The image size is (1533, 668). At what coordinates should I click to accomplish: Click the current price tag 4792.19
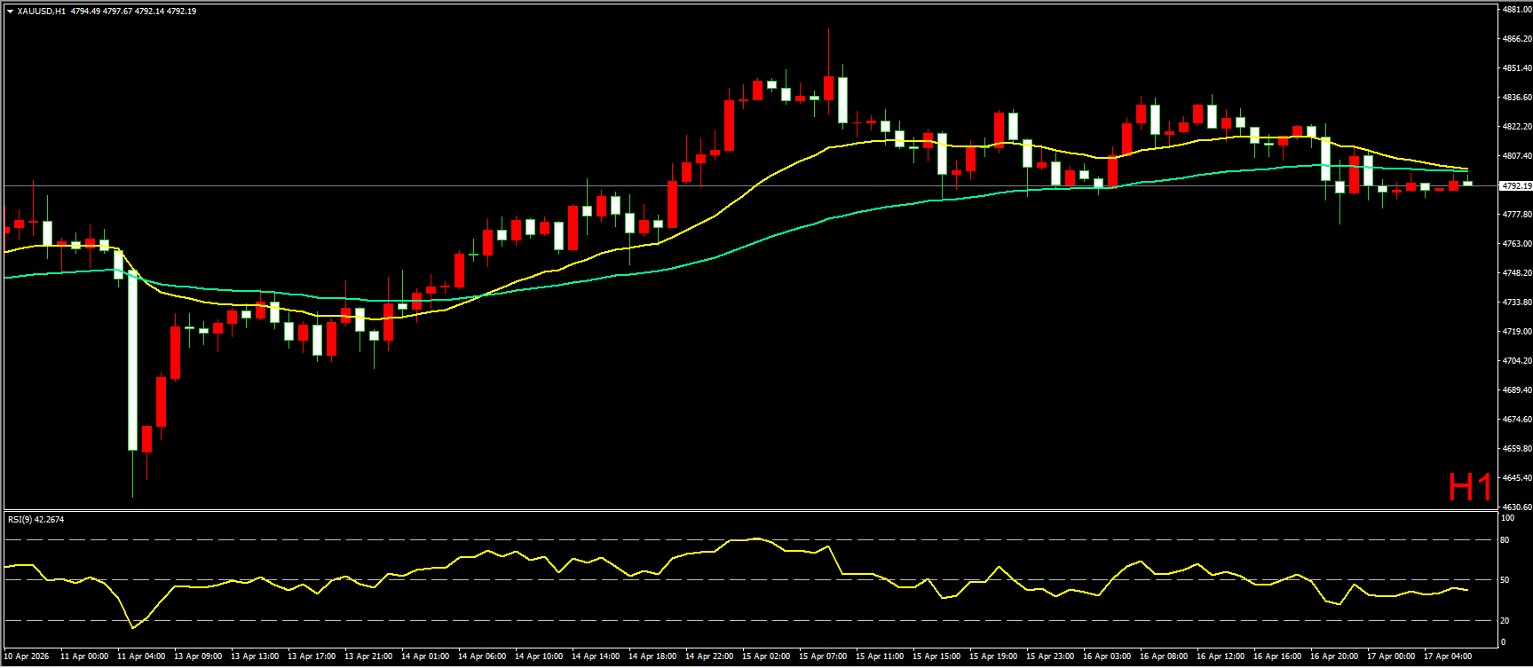(x=1515, y=186)
